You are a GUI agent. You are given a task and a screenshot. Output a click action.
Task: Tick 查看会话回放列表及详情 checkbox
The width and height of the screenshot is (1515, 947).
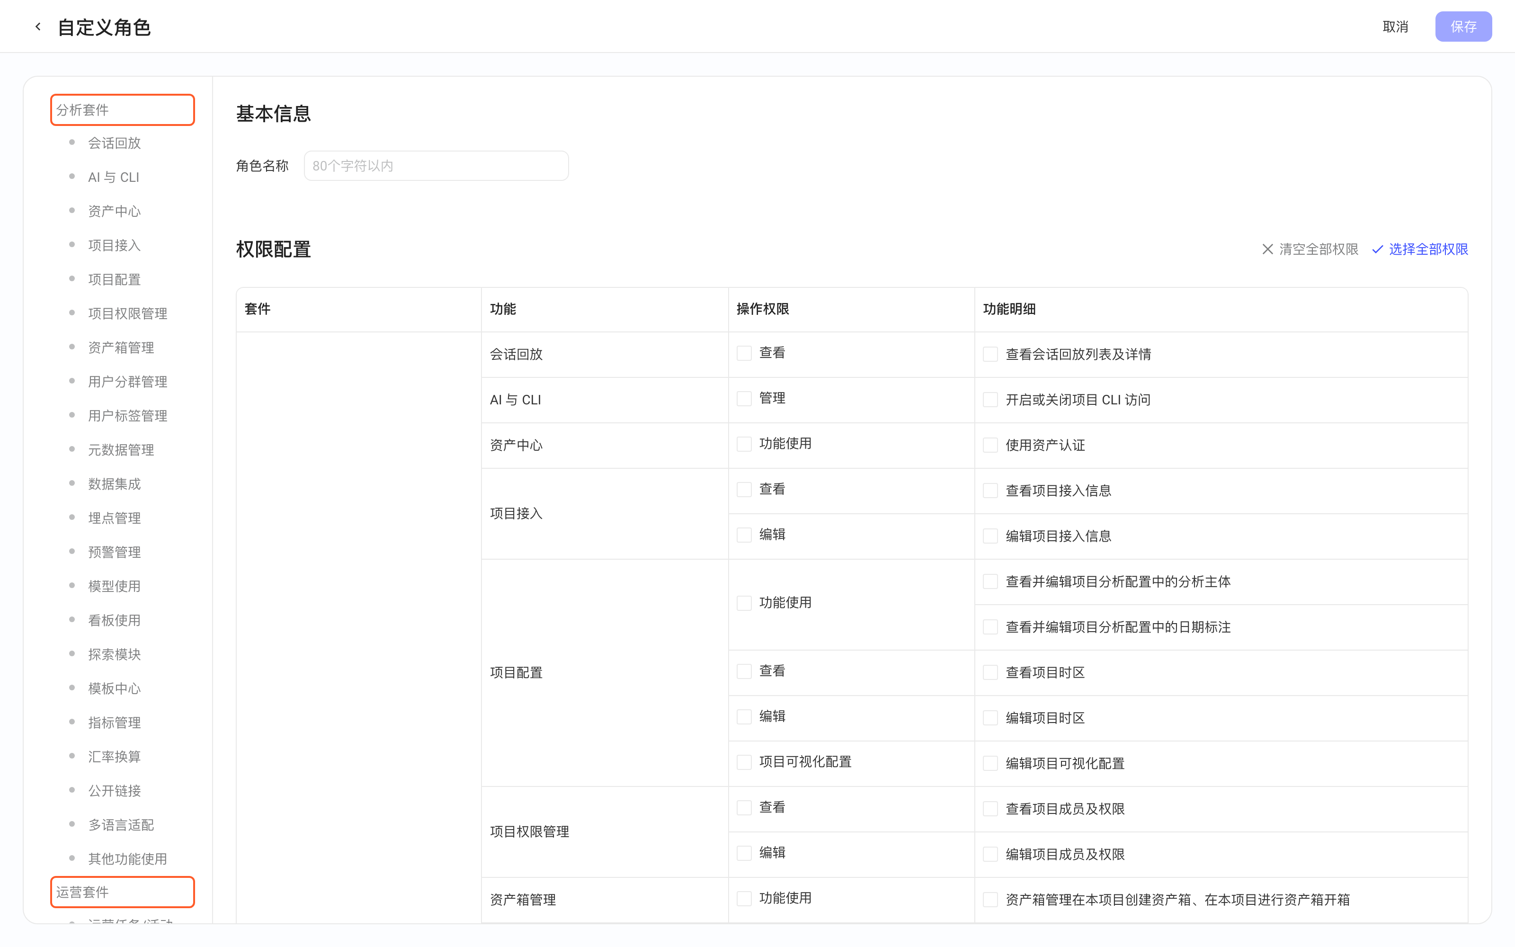990,355
